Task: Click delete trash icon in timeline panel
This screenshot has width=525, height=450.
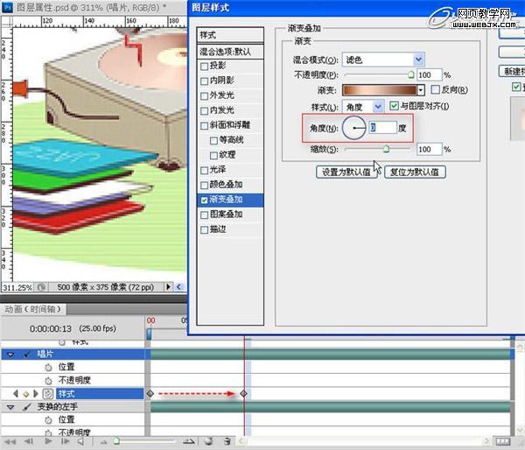Action: 227,441
